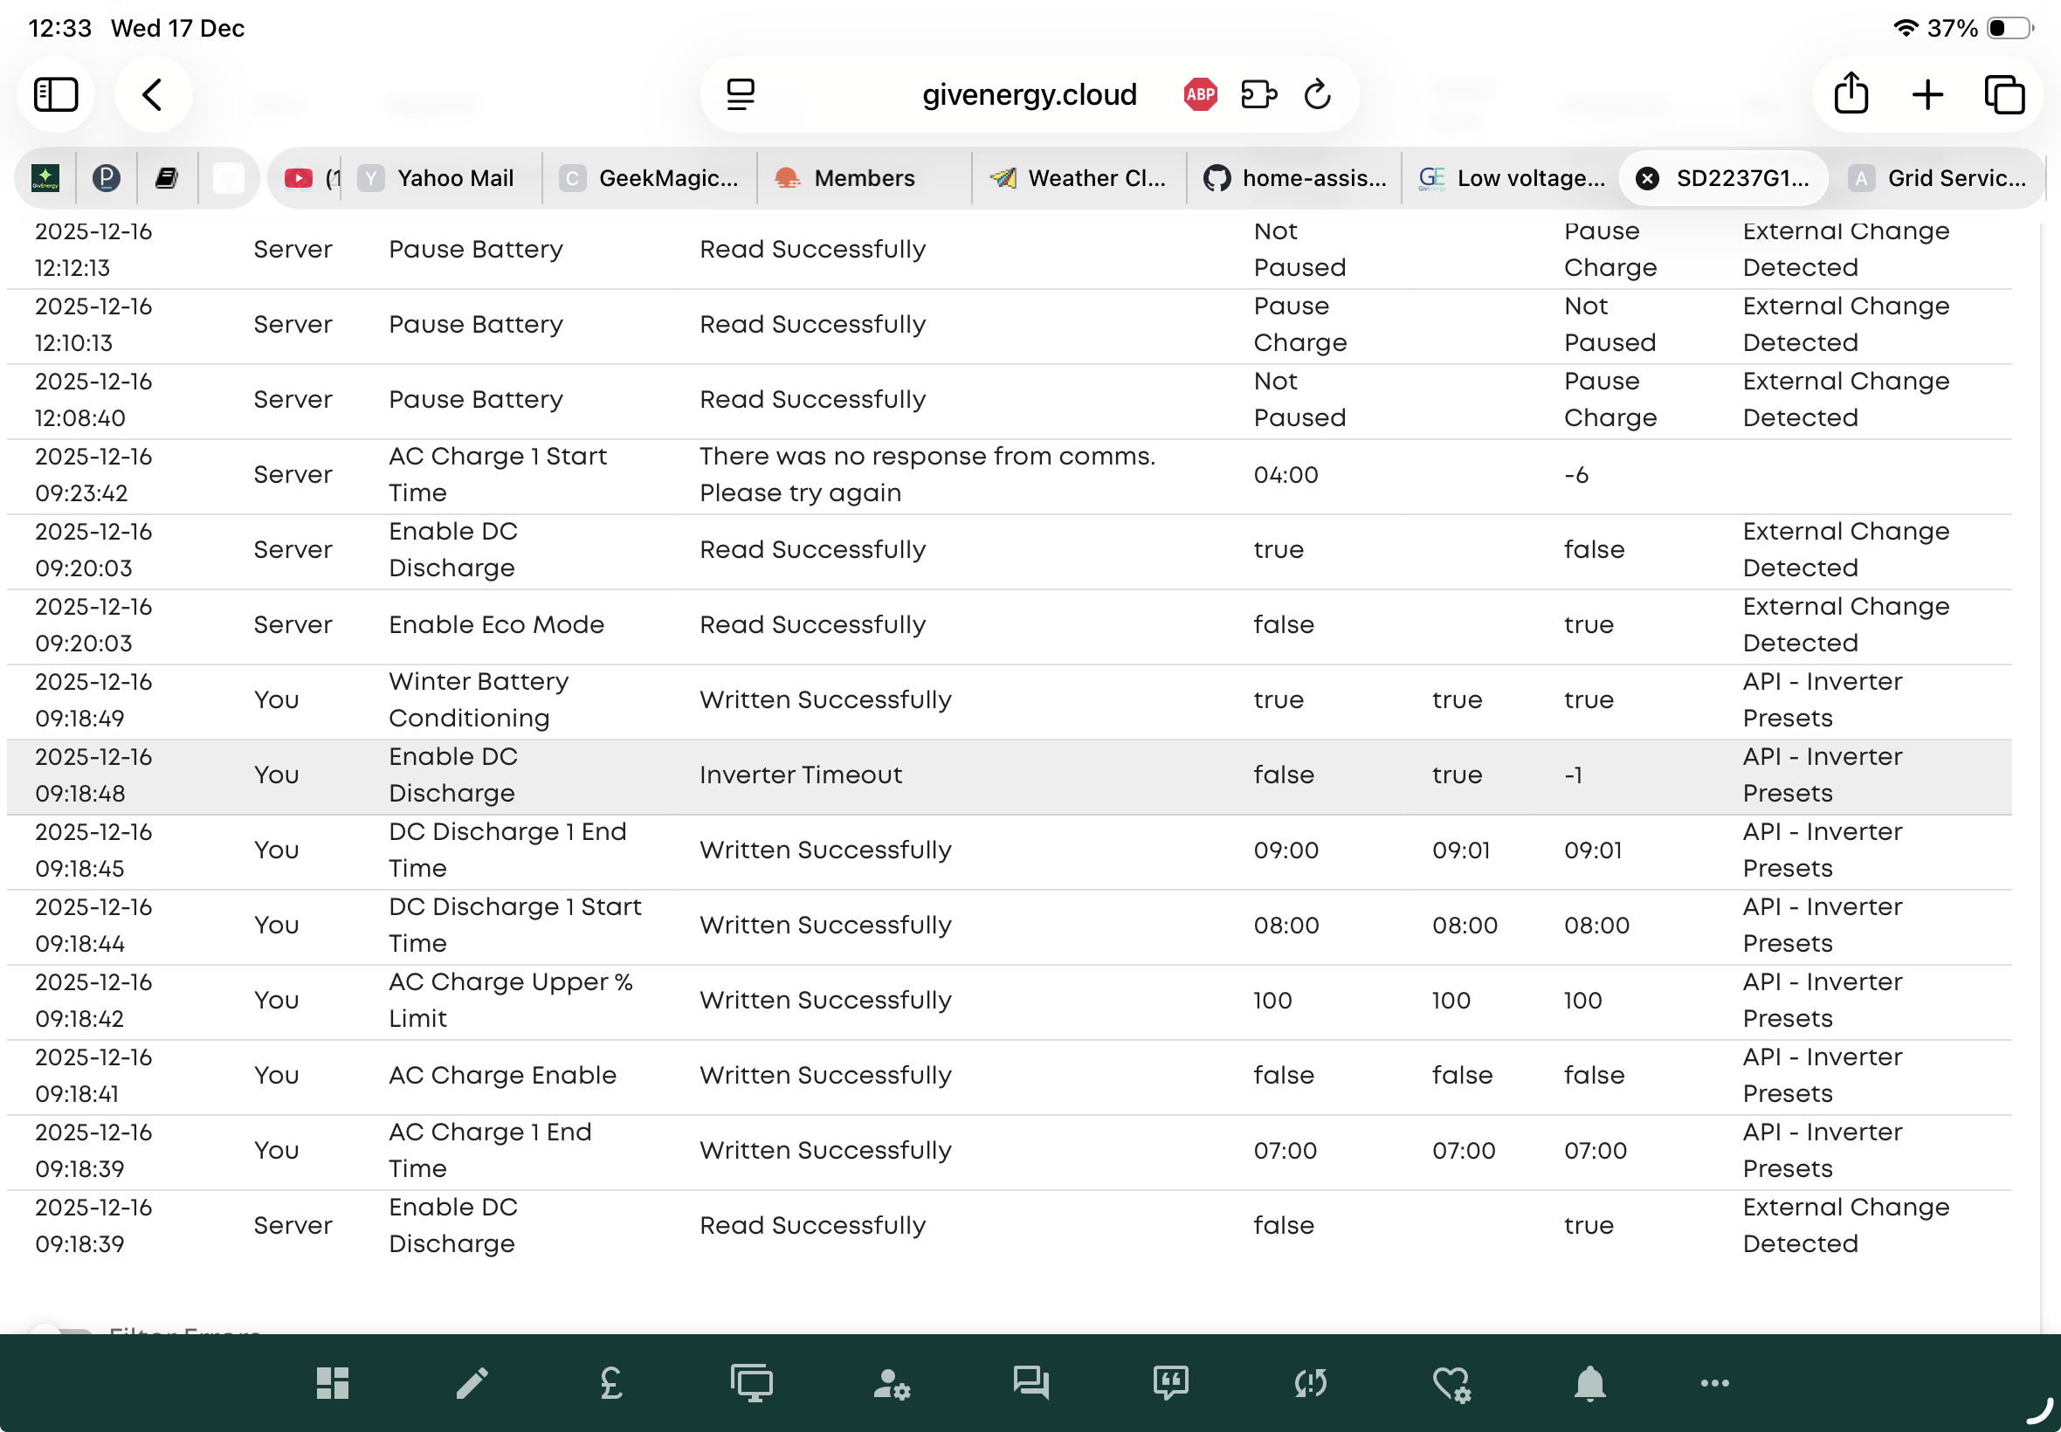Open the chat bubbles icon
2061x1432 pixels.
1031,1382
